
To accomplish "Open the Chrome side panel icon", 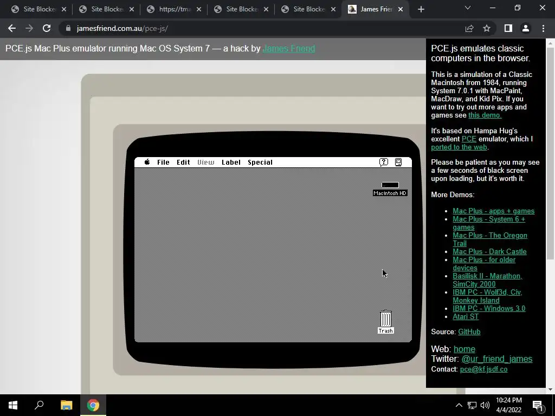I will coord(508,28).
